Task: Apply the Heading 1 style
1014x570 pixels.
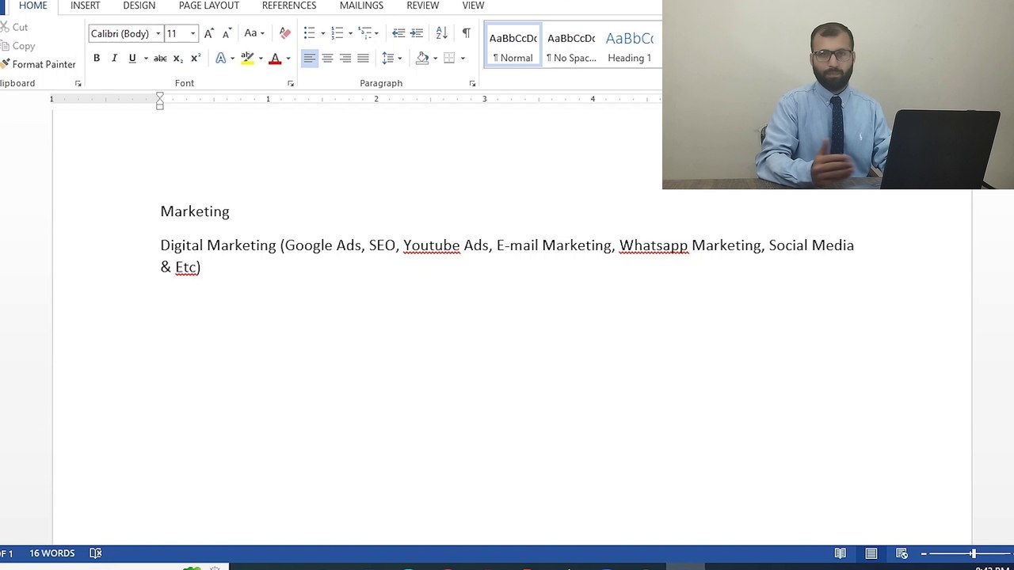Action: [x=630, y=46]
